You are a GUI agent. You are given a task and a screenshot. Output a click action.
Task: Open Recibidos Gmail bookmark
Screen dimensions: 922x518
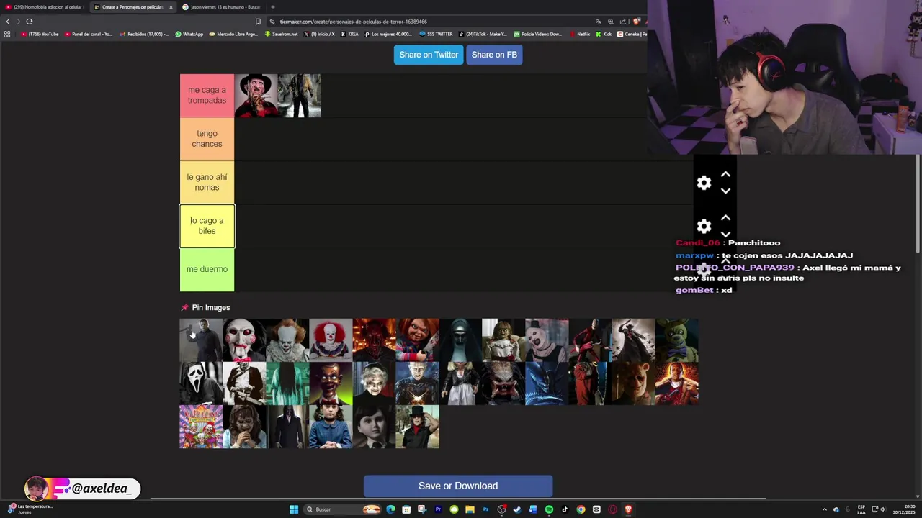click(144, 34)
